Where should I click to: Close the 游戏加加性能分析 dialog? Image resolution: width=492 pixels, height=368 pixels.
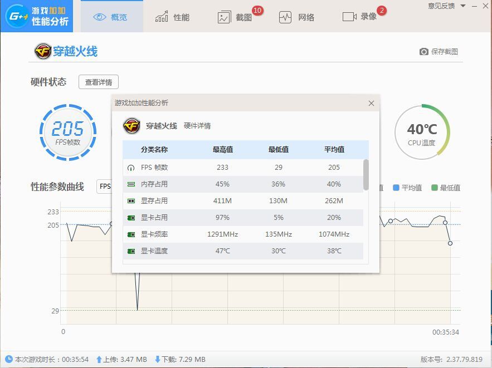click(x=371, y=103)
